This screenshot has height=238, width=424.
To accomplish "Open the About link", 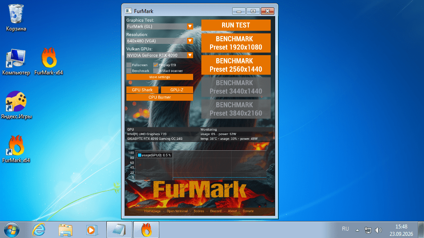I will click(232, 211).
